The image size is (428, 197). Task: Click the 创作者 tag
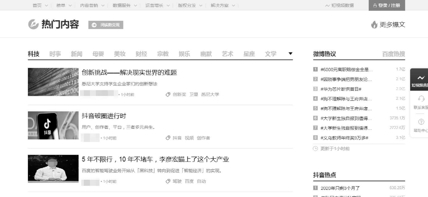coord(203,138)
